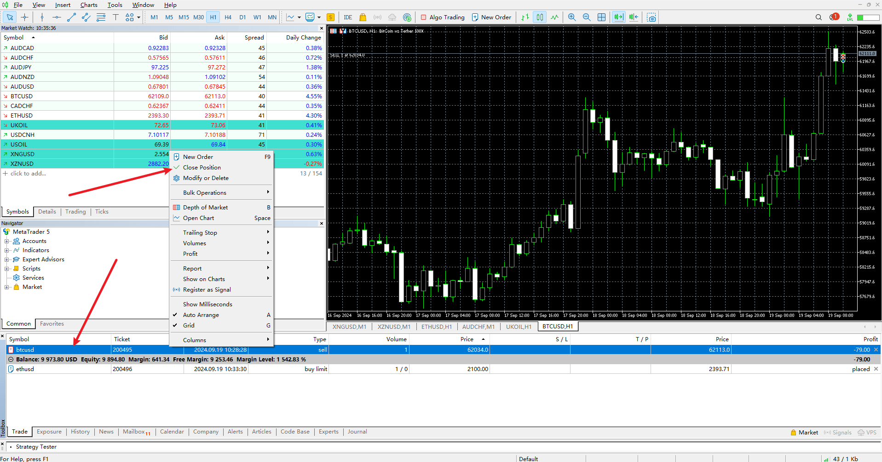This screenshot has width=882, height=462.
Task: Open the search magnifier icon
Action: coord(819,17)
